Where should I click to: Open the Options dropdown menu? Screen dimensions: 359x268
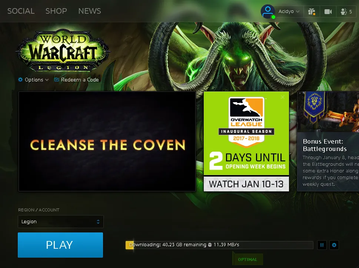coord(33,80)
